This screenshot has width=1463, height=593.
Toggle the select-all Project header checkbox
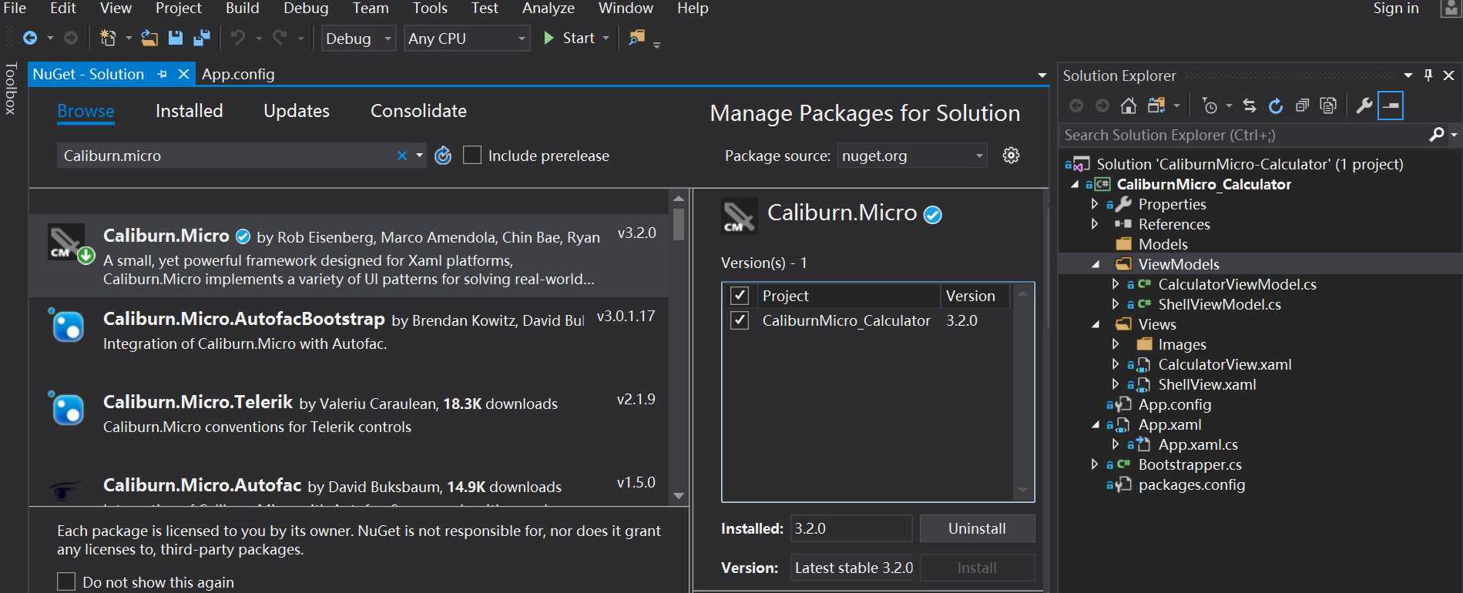[740, 296]
